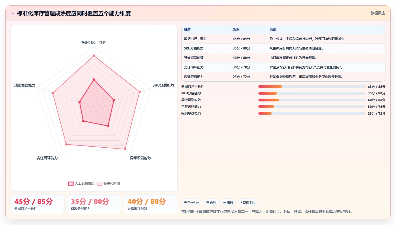Click the lightning icon beside the title
Image resolution: width=396 pixels, height=225 pixels.
[13, 14]
